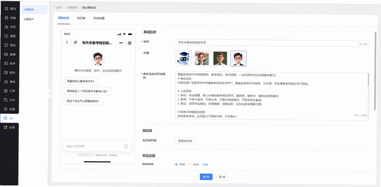Click the 选择知识库 button
This screenshot has height=187, width=381.
coord(185,141)
